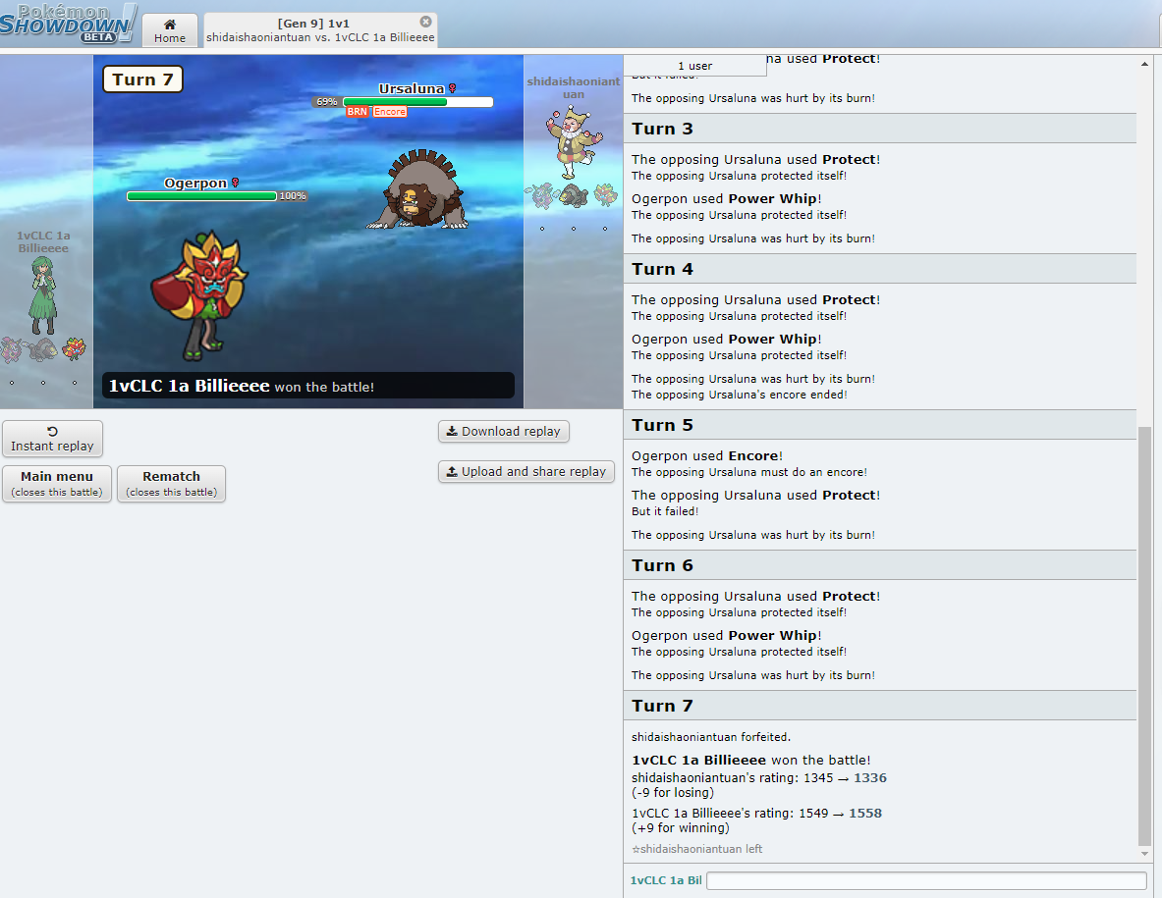Click the middle icon in your team row
Viewport: 1162px width, 898px height.
click(43, 349)
